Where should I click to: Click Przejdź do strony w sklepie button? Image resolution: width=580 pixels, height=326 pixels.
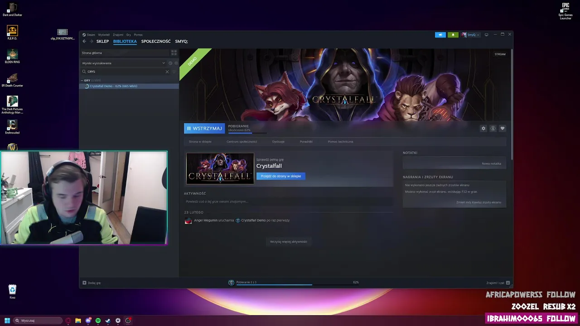pyautogui.click(x=281, y=176)
